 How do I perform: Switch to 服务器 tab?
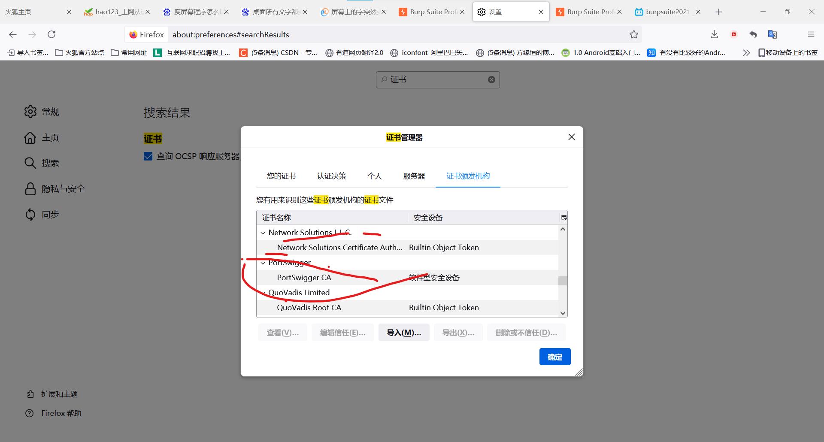pos(414,176)
